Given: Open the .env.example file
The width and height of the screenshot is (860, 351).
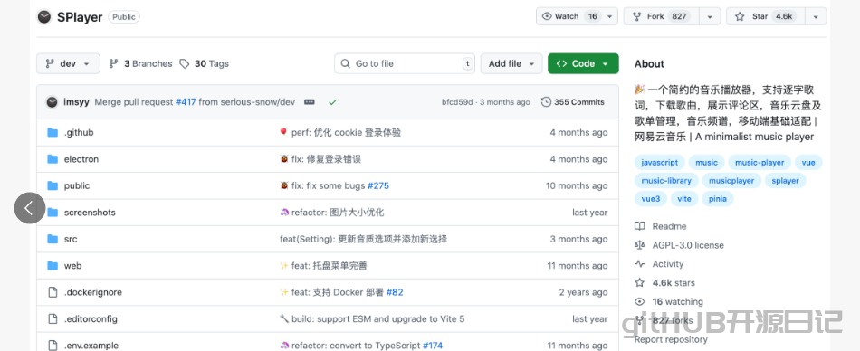Looking at the screenshot, I should tap(91, 346).
